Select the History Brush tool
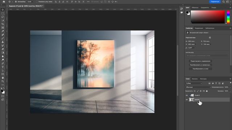The image size is (232, 130). pos(3,45)
